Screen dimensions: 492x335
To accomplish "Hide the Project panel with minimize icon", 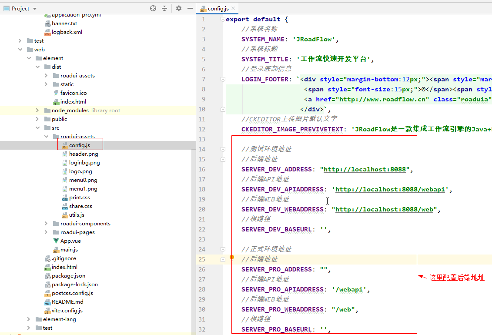I will click(190, 8).
